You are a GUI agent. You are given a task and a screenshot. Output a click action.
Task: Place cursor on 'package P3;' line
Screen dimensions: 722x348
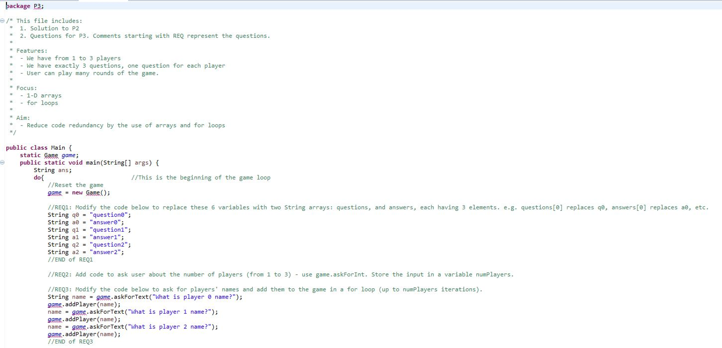[25, 6]
